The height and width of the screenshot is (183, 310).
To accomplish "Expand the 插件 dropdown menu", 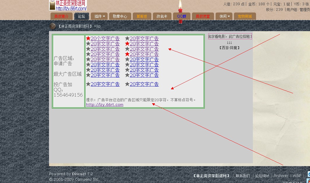I will click(x=99, y=16).
